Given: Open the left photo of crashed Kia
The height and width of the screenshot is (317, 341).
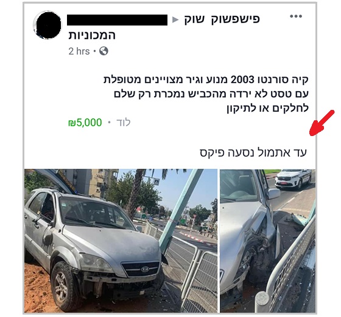Looking at the screenshot, I should coord(121,240).
